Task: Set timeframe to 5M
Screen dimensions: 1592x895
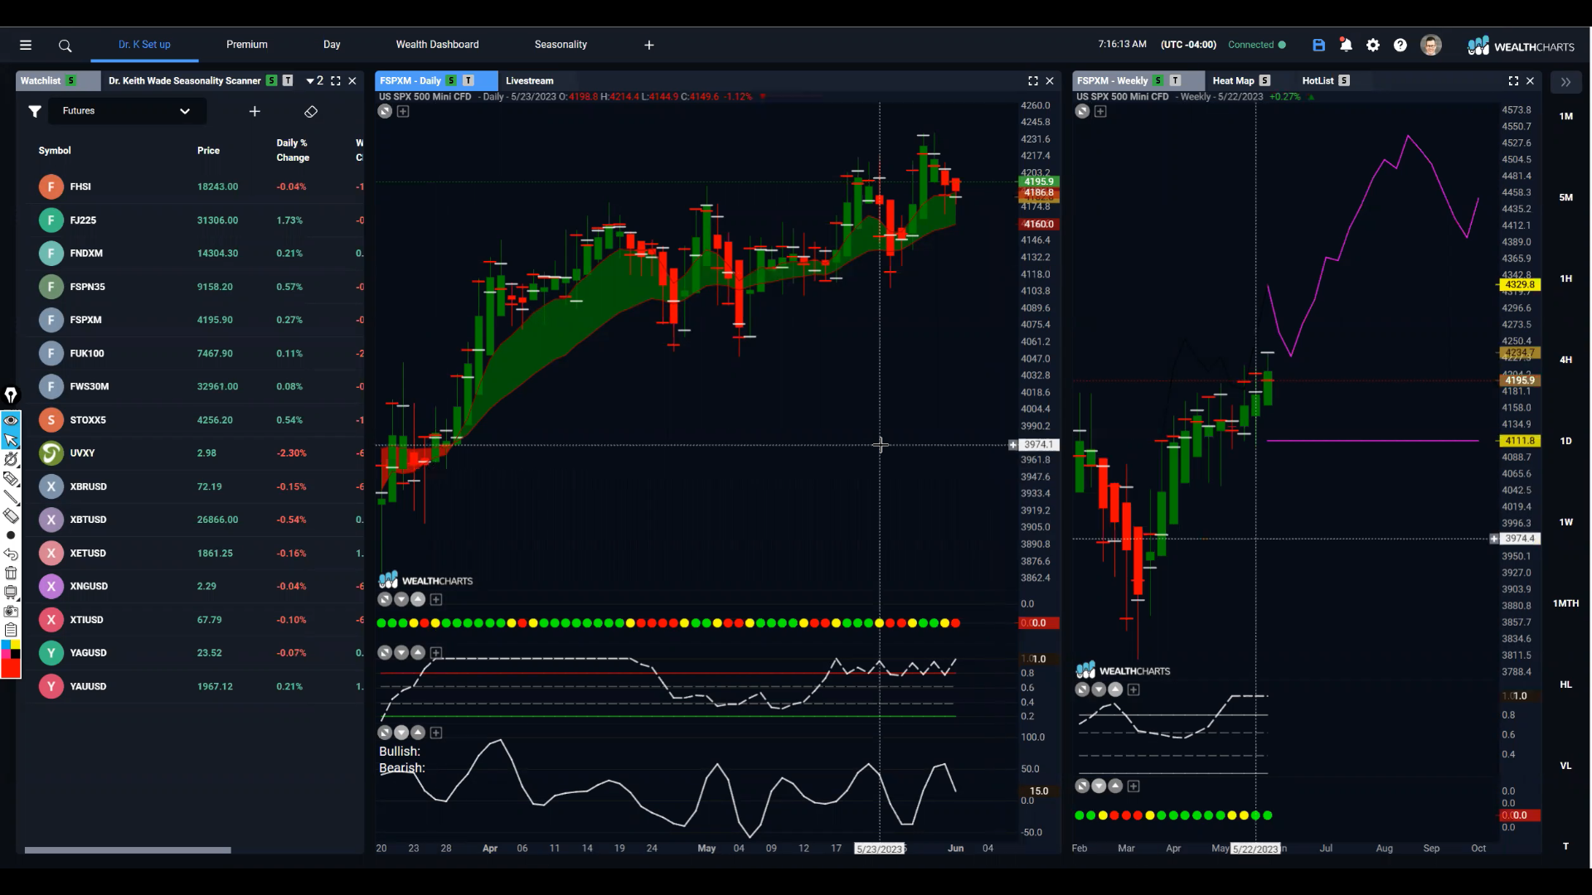Action: click(1565, 198)
